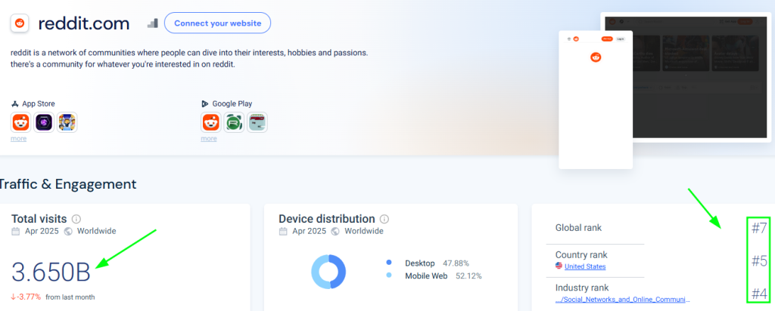
Task: Show more apps under App Store
Action: click(19, 139)
